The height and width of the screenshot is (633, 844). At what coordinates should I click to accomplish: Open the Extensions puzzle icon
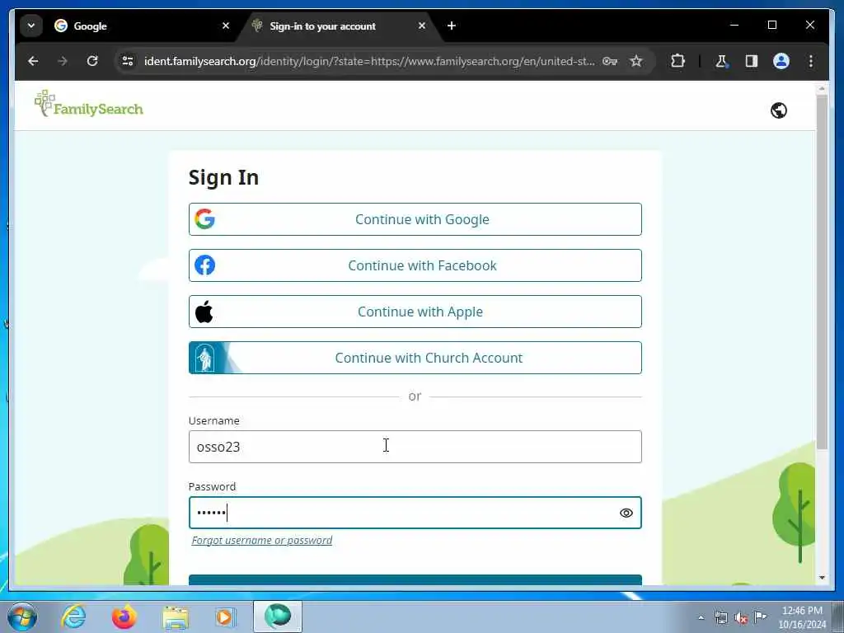[678, 61]
